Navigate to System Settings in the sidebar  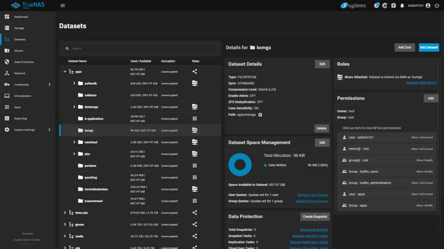tap(25, 129)
